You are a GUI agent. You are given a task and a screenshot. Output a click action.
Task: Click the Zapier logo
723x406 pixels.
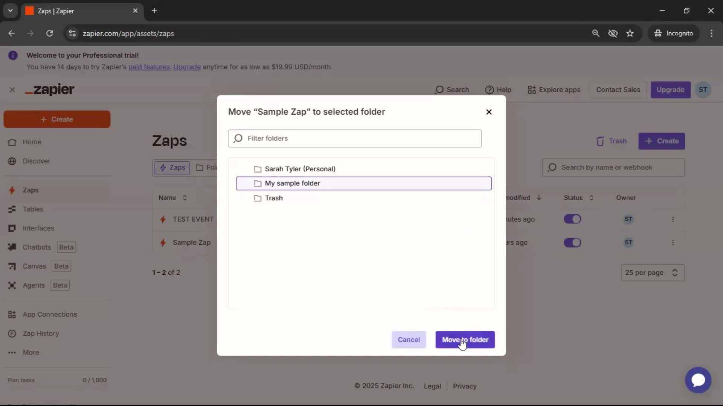[50, 89]
